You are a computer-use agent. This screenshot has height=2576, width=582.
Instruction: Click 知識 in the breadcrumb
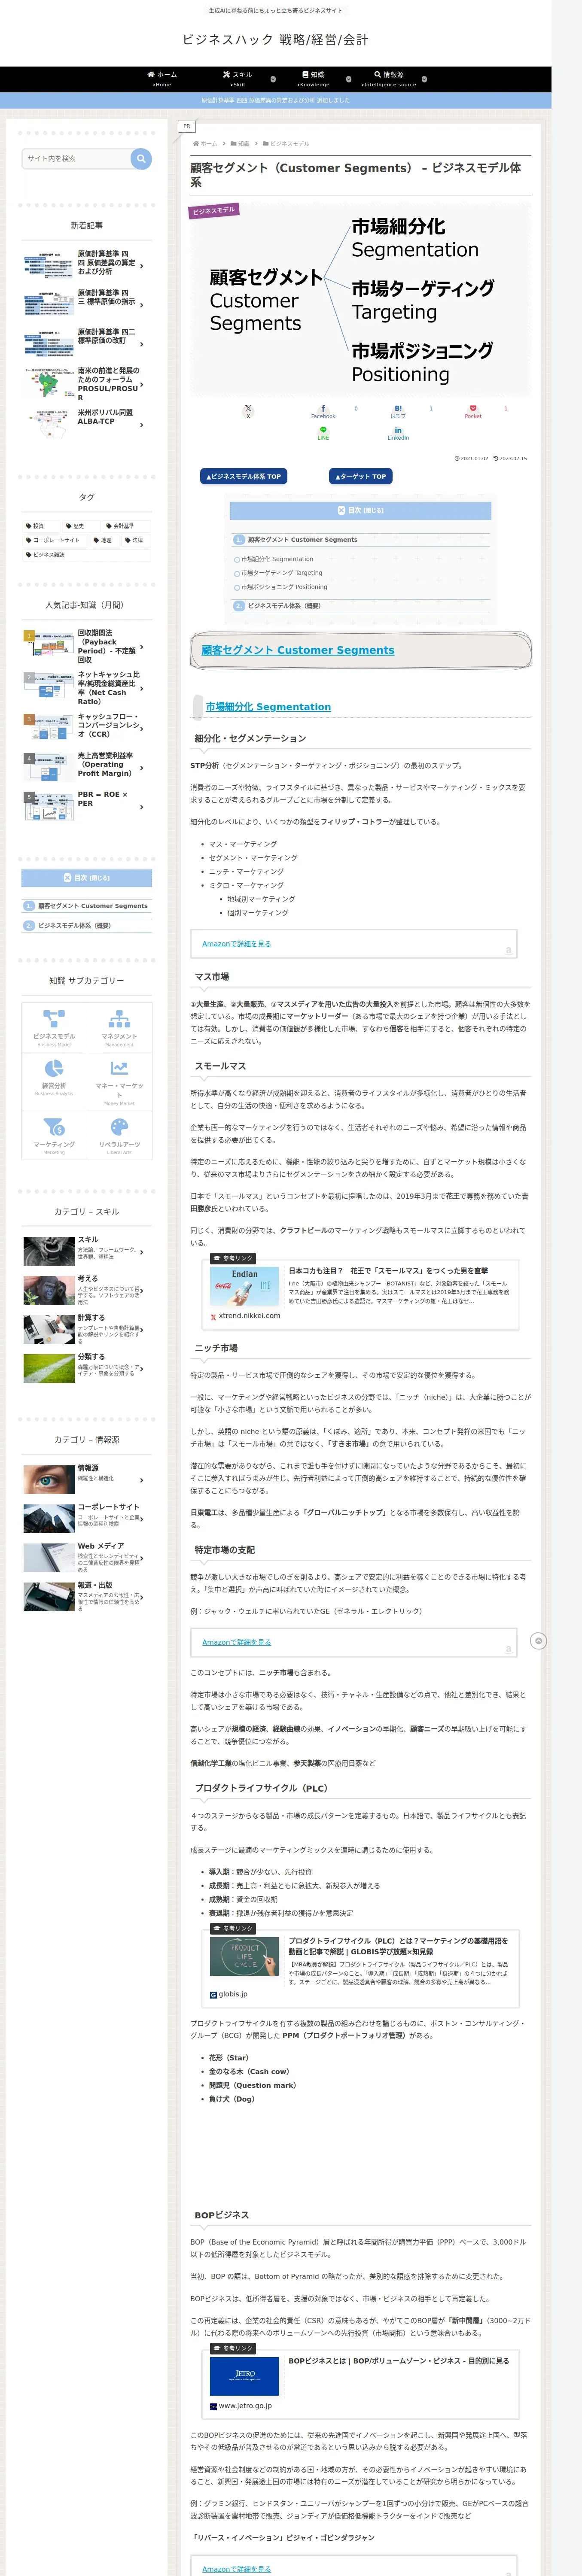[x=244, y=143]
